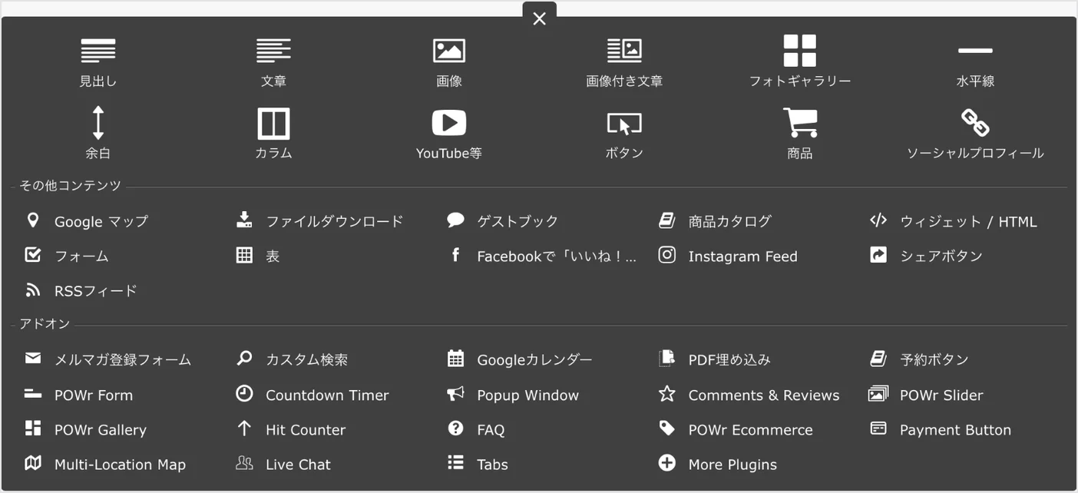Click the Countdown Timer clock icon

244,394
